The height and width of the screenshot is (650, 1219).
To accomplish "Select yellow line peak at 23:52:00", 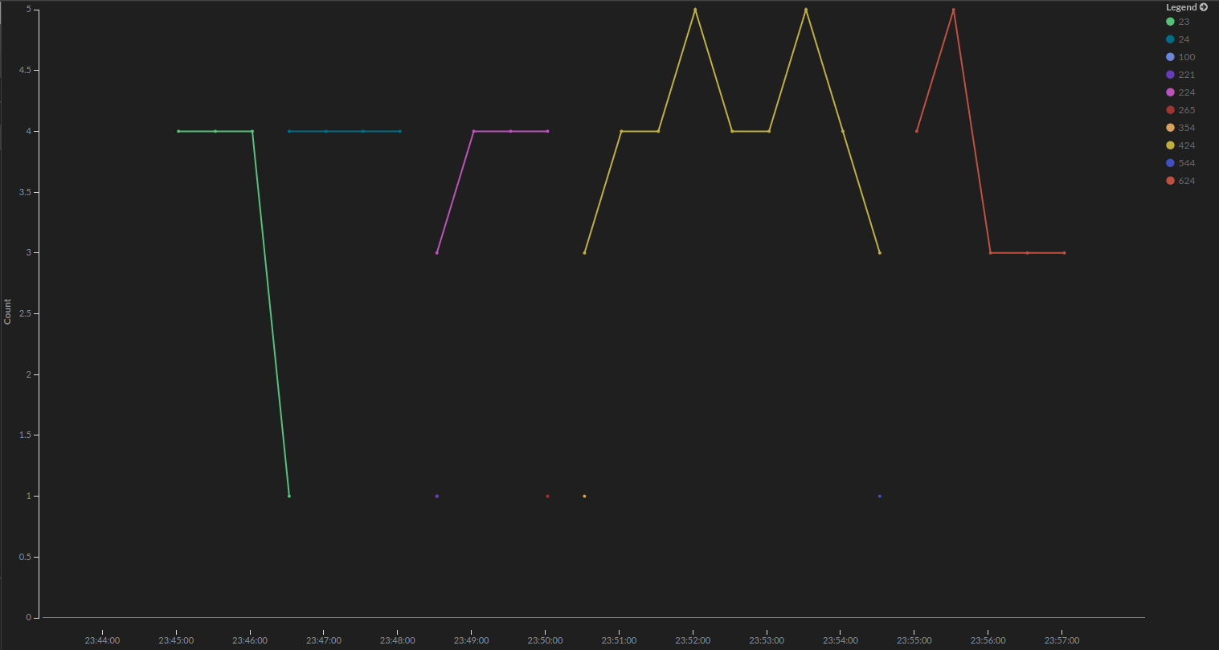I will coord(695,10).
